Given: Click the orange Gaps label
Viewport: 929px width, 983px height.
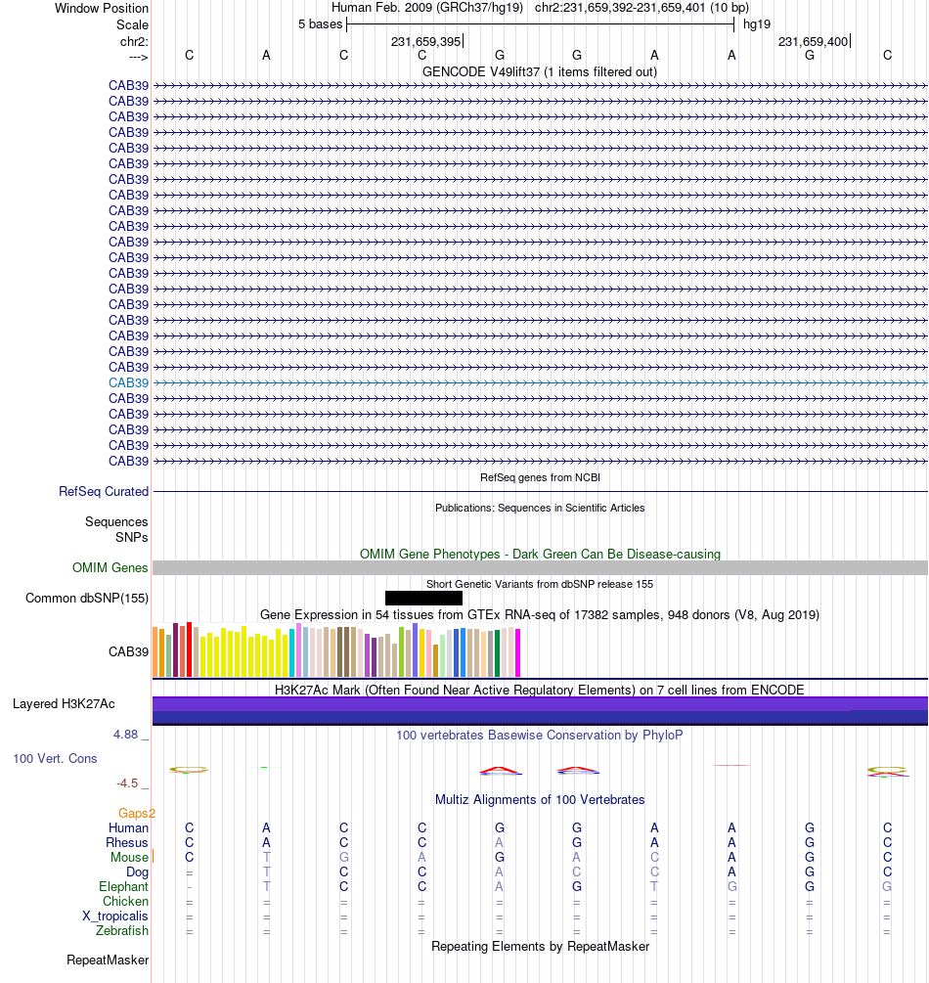Looking at the screenshot, I should point(137,814).
